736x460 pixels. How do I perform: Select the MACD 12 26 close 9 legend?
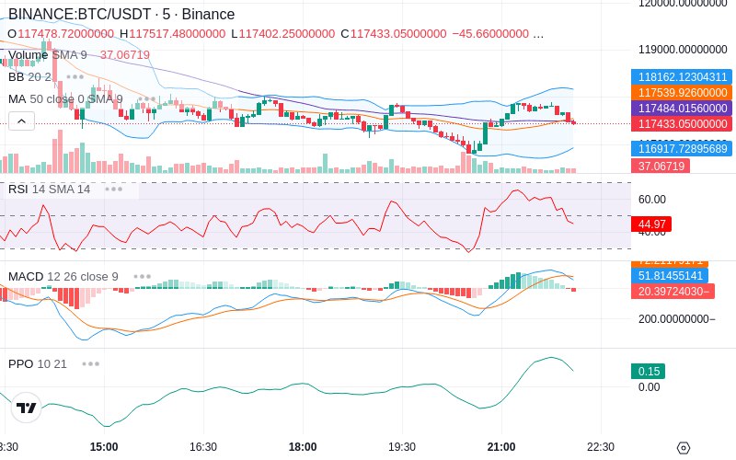tap(63, 277)
